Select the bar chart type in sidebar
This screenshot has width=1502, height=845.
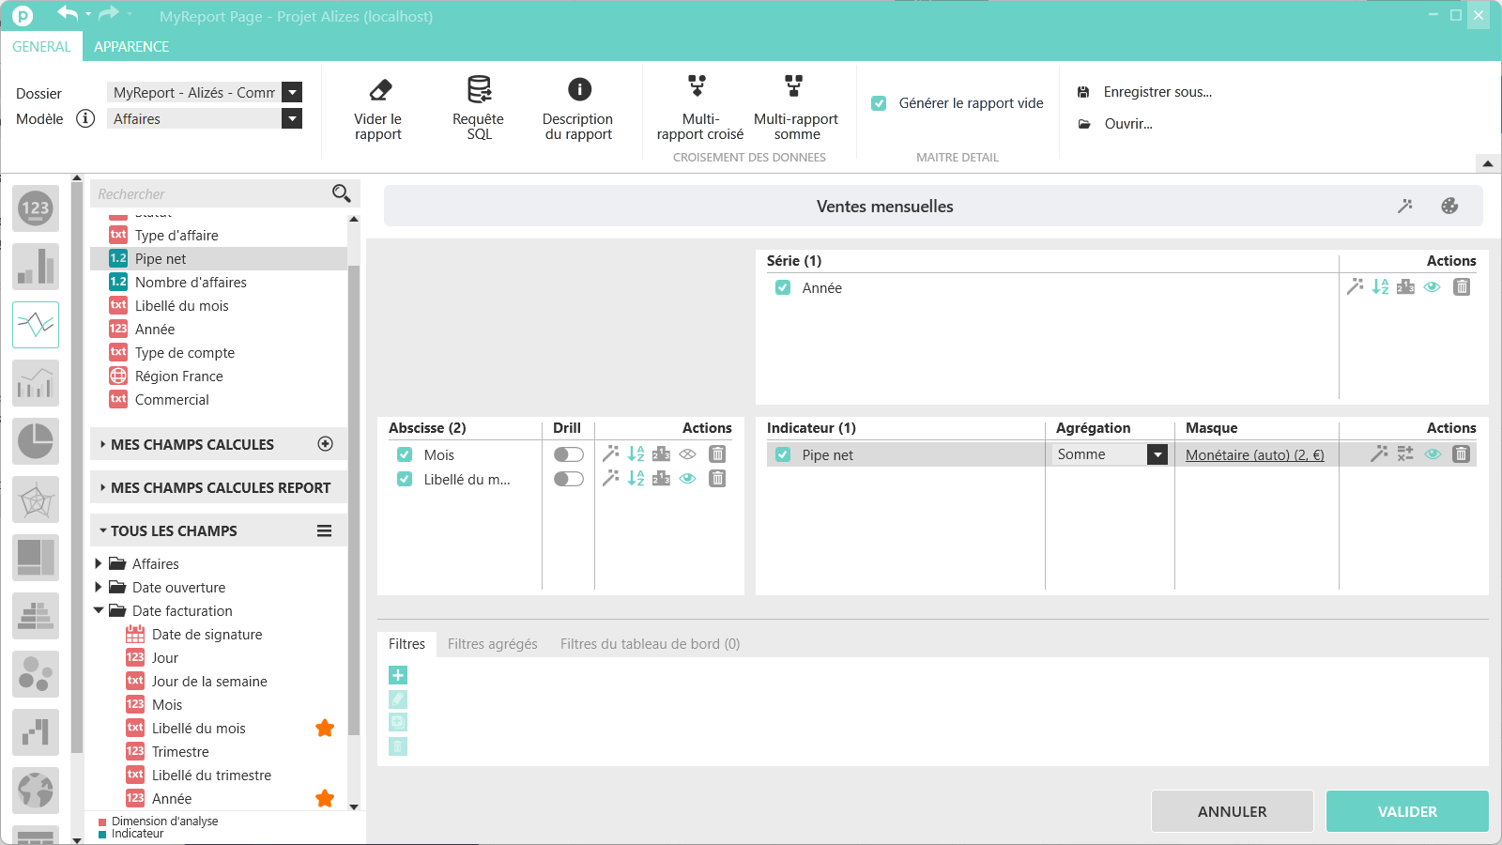click(x=36, y=267)
